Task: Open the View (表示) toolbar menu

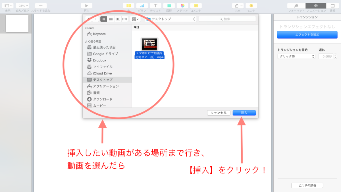Action: click(8, 6)
